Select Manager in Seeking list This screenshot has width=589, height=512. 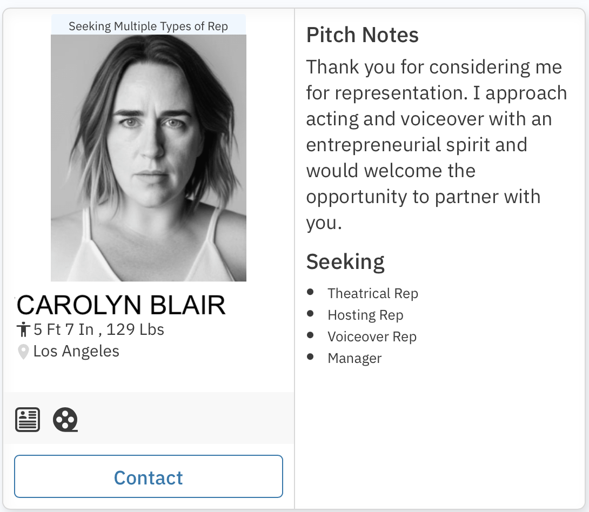pos(354,358)
